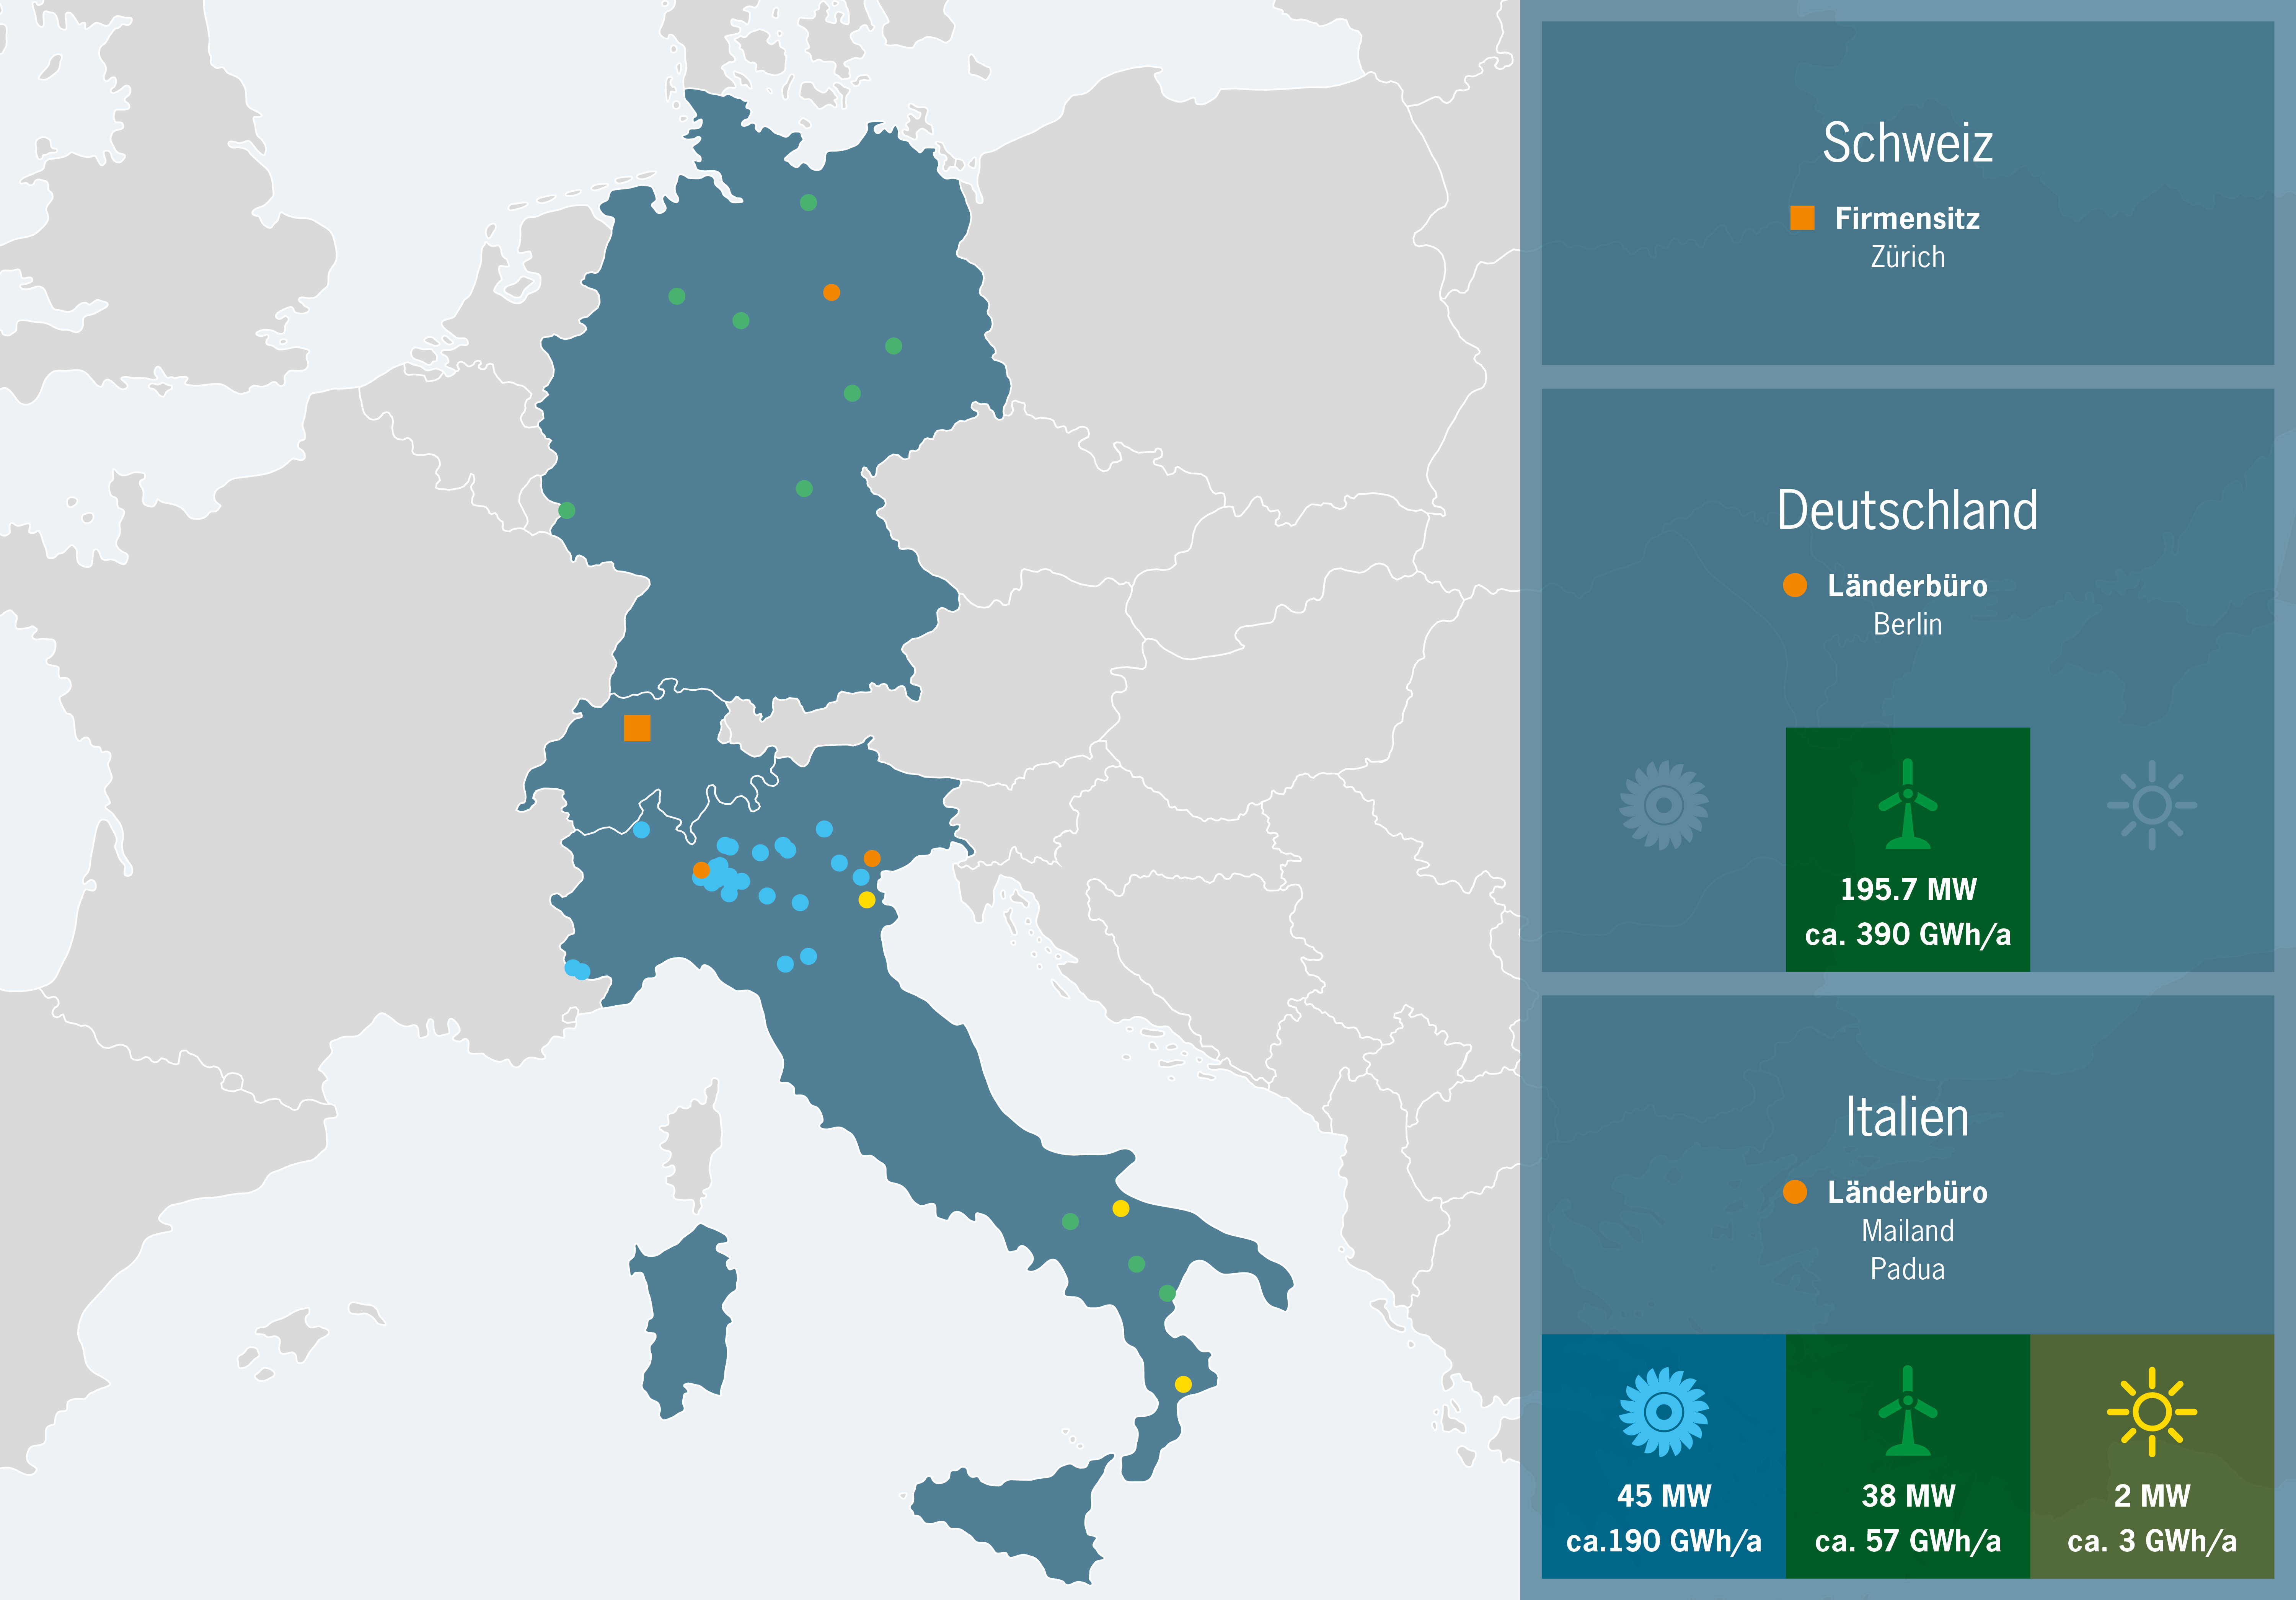Click the orange Padua office dot on map
The height and width of the screenshot is (1600, 2296).
(872, 858)
